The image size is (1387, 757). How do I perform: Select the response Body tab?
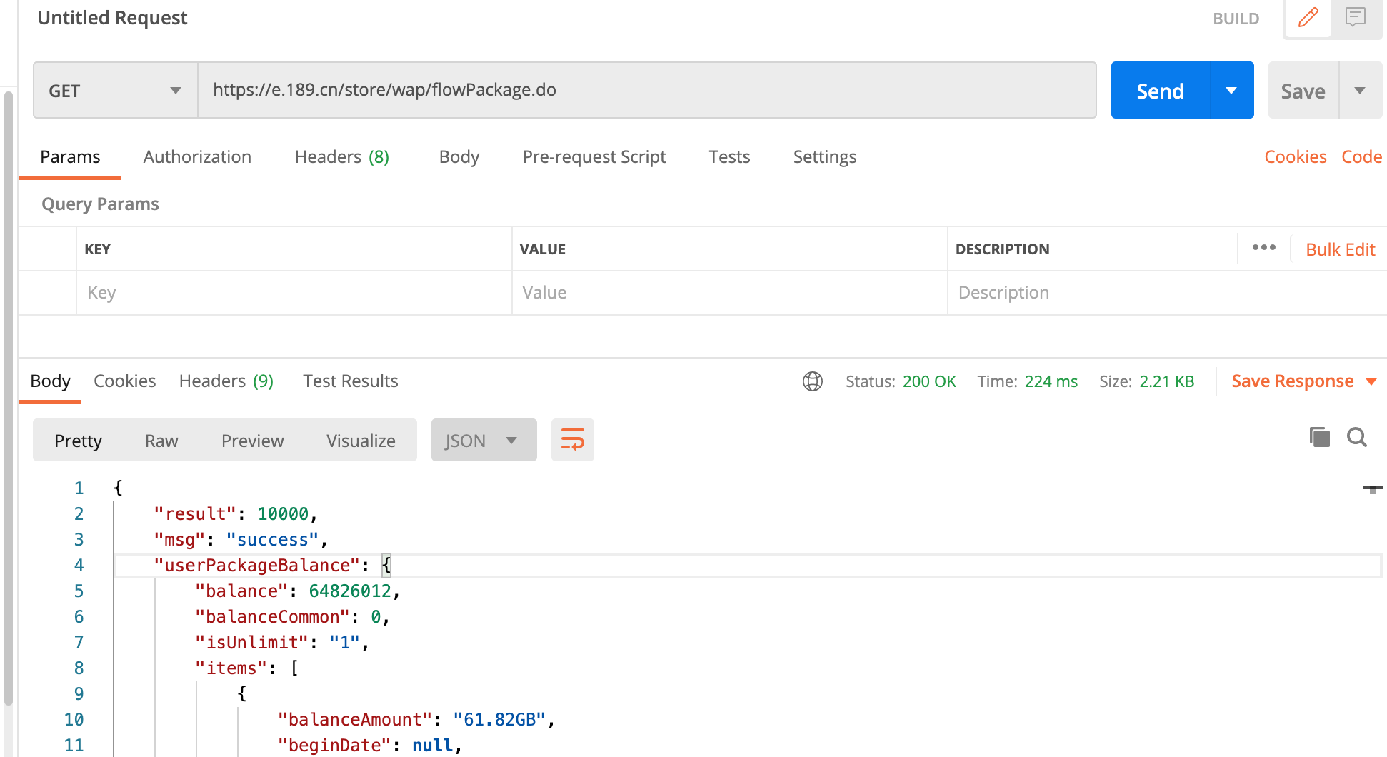click(50, 381)
